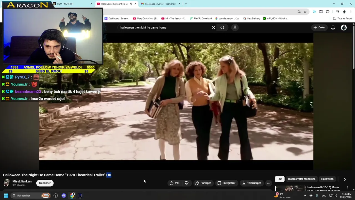Open the media control music icon
Image resolution: width=355 pixels, height=200 pixels.
tap(338, 12)
